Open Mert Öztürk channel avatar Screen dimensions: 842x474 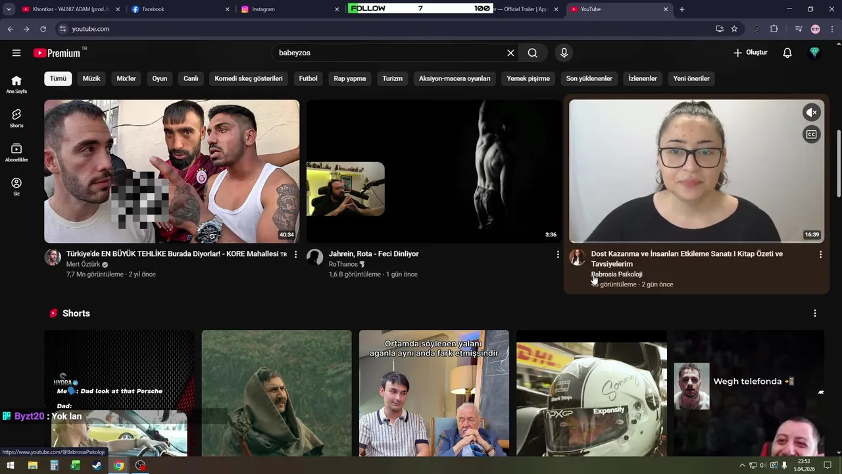click(53, 257)
